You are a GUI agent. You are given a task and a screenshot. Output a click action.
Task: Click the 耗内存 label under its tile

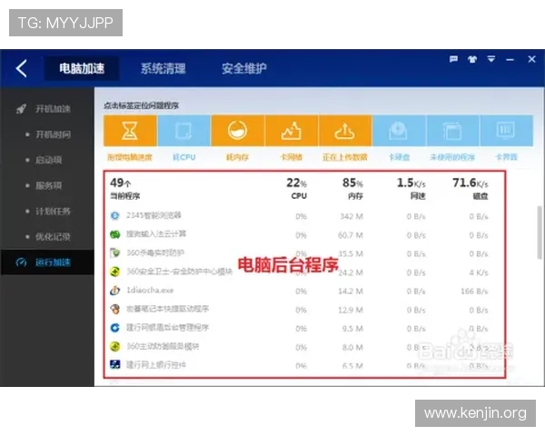coord(237,157)
